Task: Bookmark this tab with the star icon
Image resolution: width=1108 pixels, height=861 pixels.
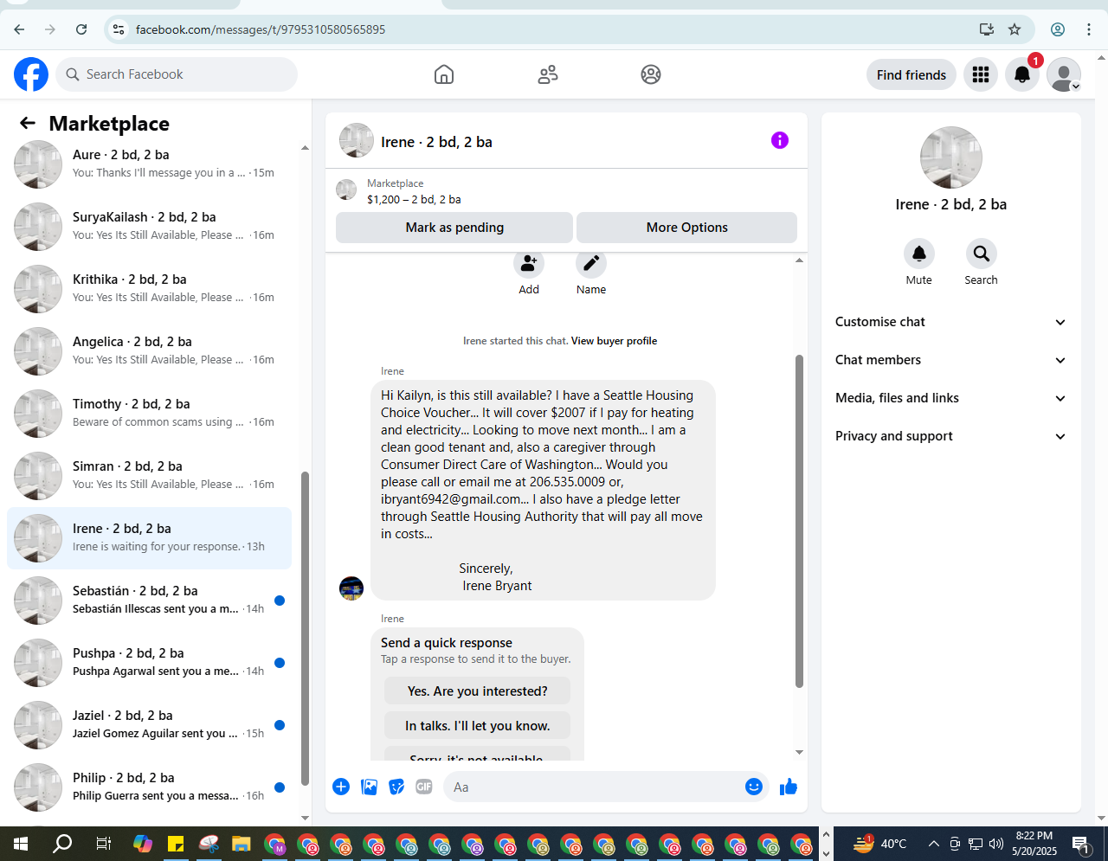Action: pos(1015,29)
